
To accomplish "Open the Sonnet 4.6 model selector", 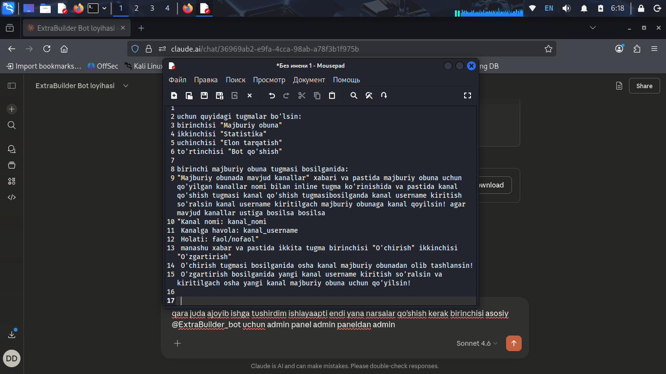I will tap(477, 343).
